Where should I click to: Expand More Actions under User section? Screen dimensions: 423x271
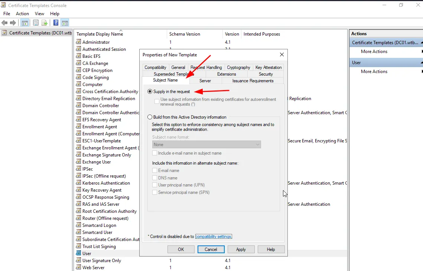click(x=374, y=72)
